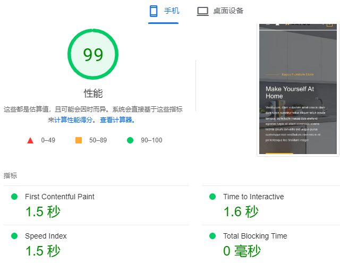This screenshot has width=340, height=263.
Task: Open the 查看计算器 link
Action: pos(116,120)
